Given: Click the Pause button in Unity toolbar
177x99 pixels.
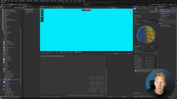Looking at the screenshot, I should [87, 4].
